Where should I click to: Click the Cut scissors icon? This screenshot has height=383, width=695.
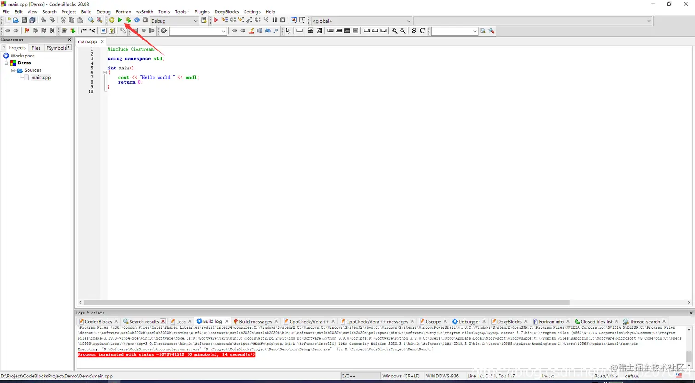coord(63,20)
